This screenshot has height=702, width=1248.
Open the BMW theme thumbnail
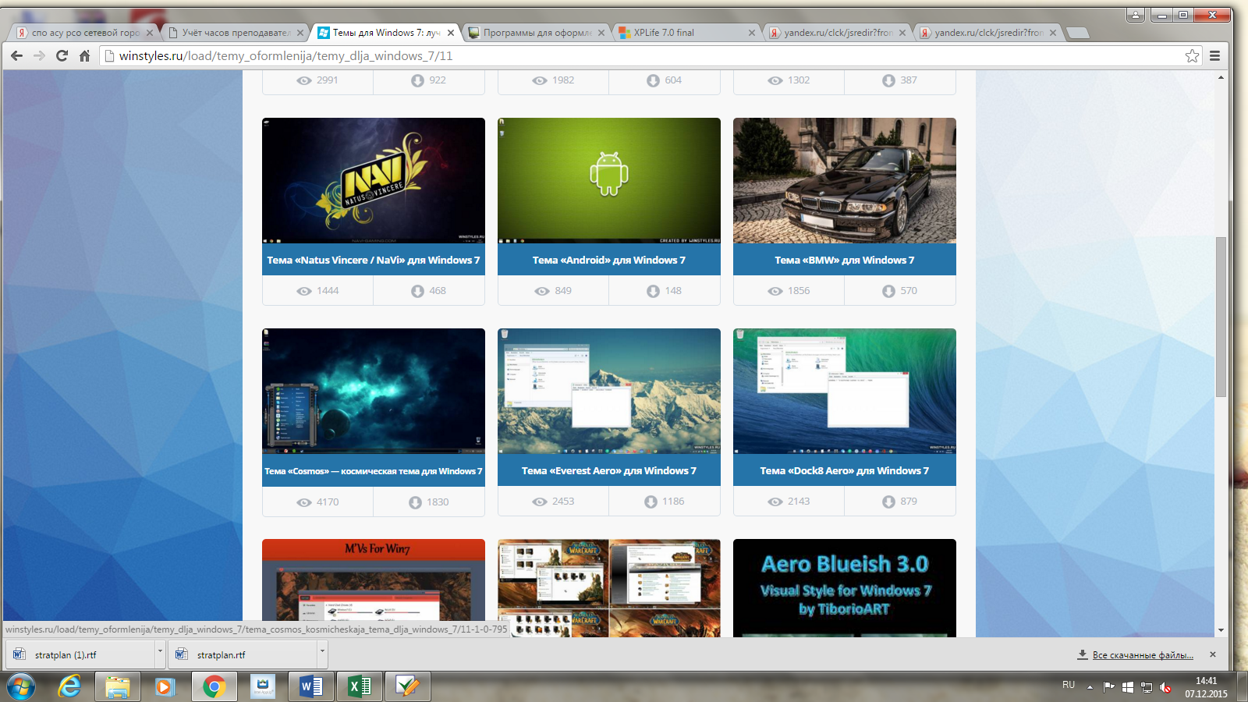(845, 181)
